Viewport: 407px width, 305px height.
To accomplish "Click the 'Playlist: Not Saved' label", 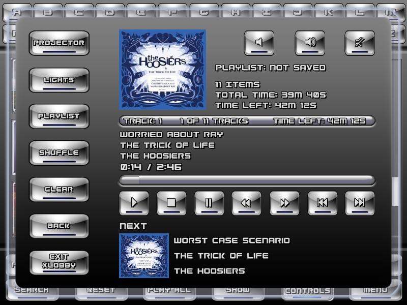I will tap(271, 68).
